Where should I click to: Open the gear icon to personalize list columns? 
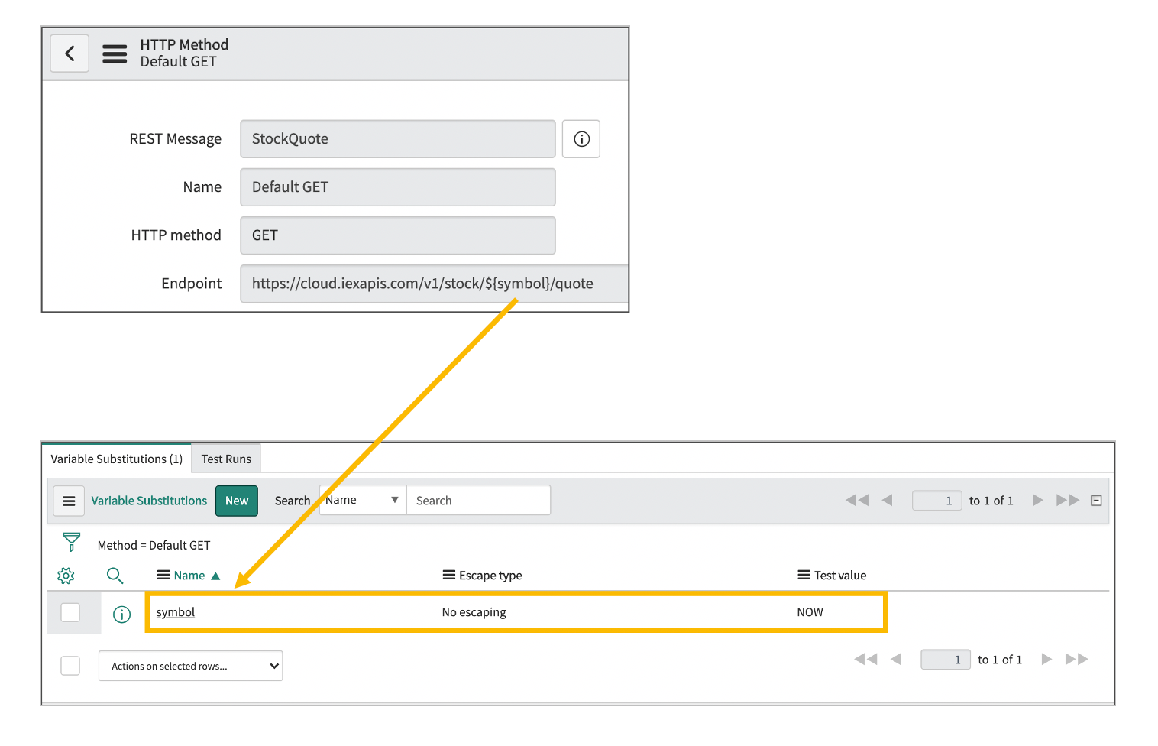coord(66,575)
